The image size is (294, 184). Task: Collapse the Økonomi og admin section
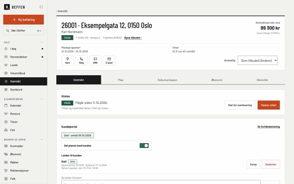click(42, 139)
